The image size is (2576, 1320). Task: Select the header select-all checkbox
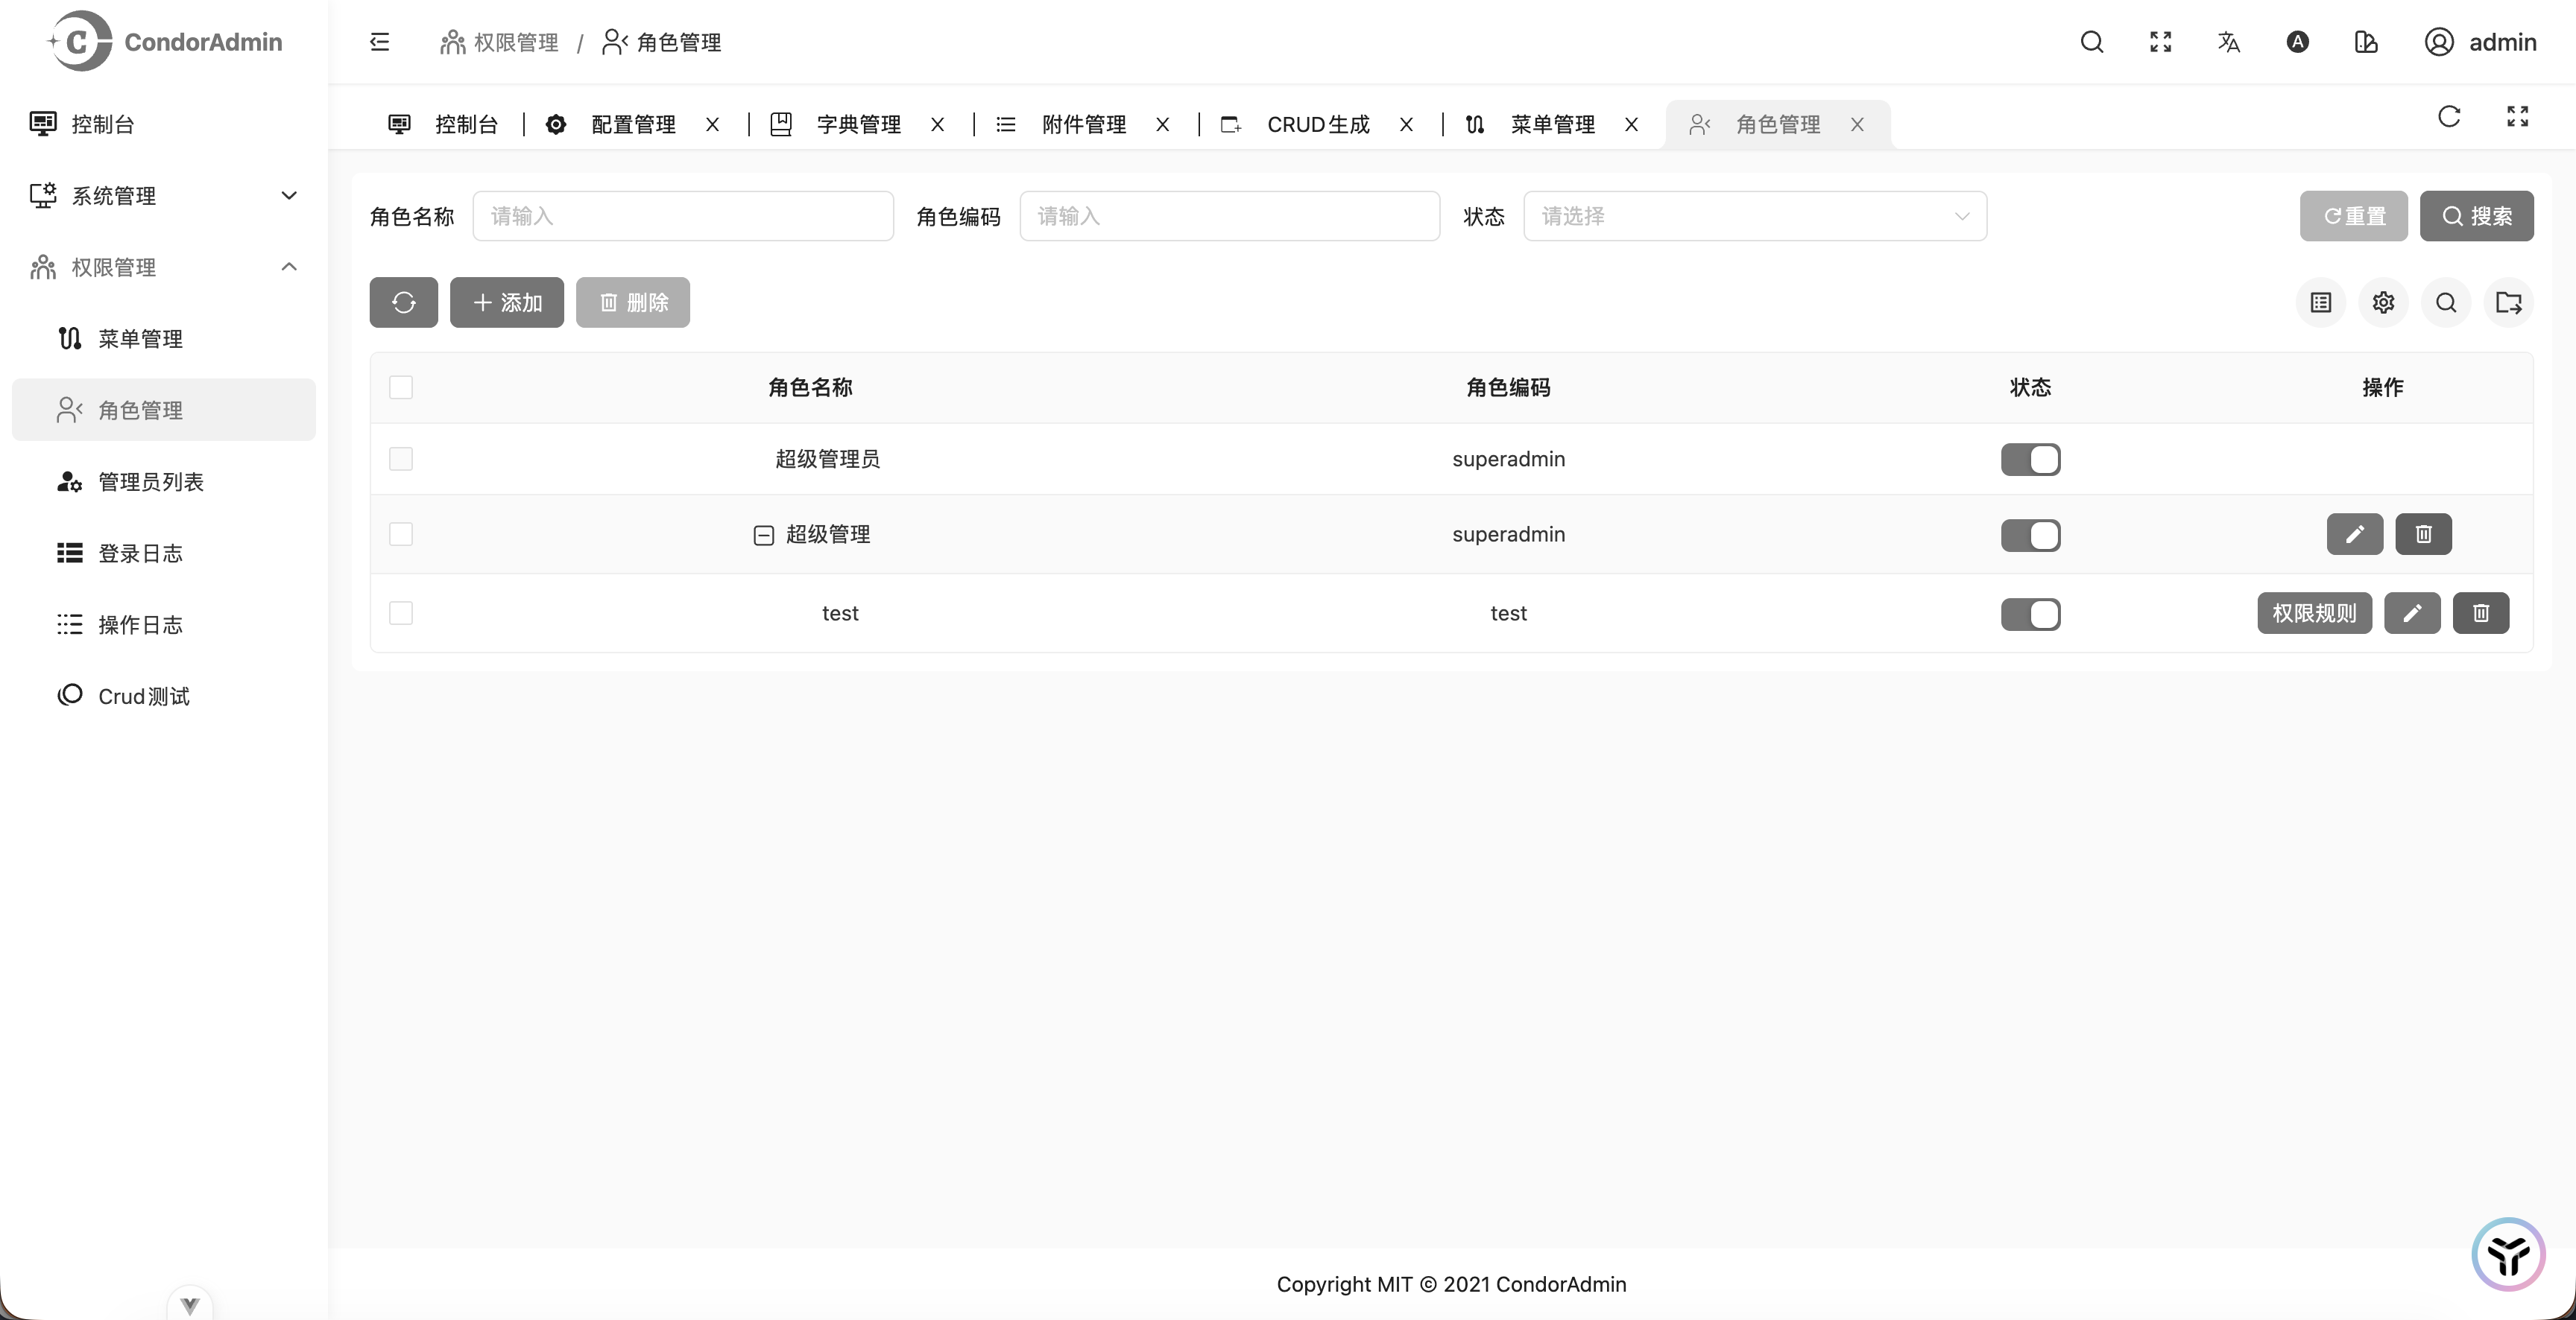(401, 387)
